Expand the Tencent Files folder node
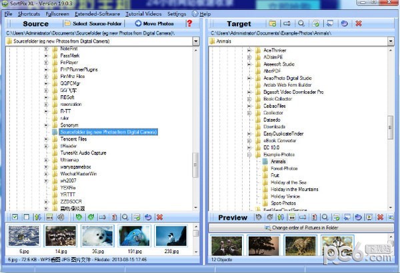This screenshot has width=400, height=273. (x=46, y=139)
